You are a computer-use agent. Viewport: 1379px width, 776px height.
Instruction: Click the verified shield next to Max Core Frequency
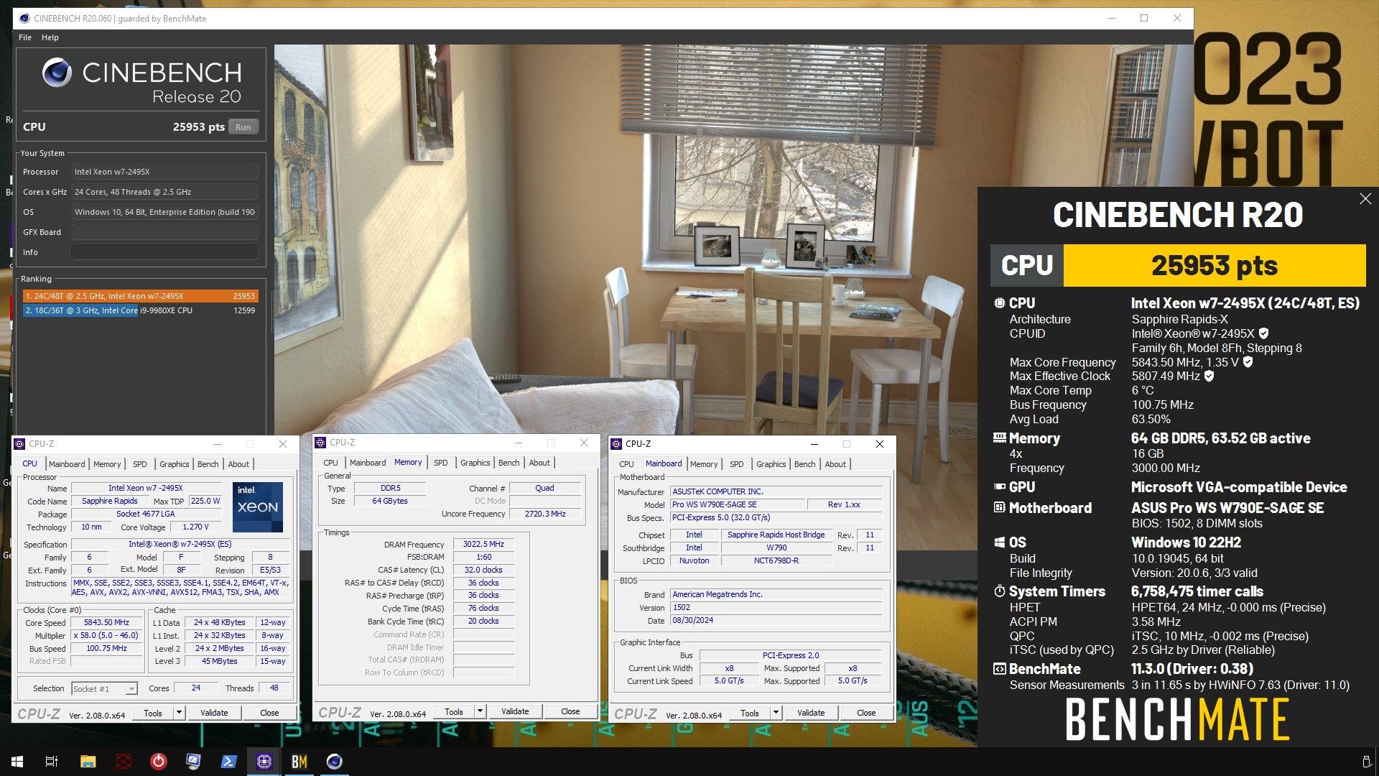(x=1248, y=362)
